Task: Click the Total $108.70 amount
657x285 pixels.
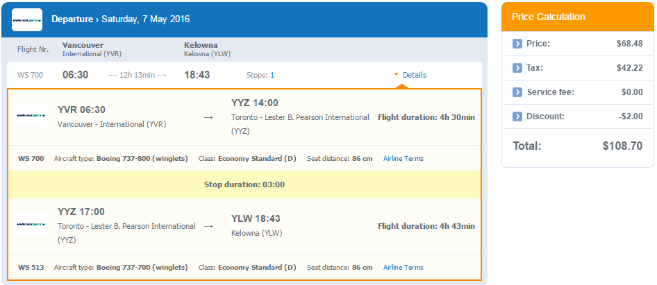Action: pos(623,146)
